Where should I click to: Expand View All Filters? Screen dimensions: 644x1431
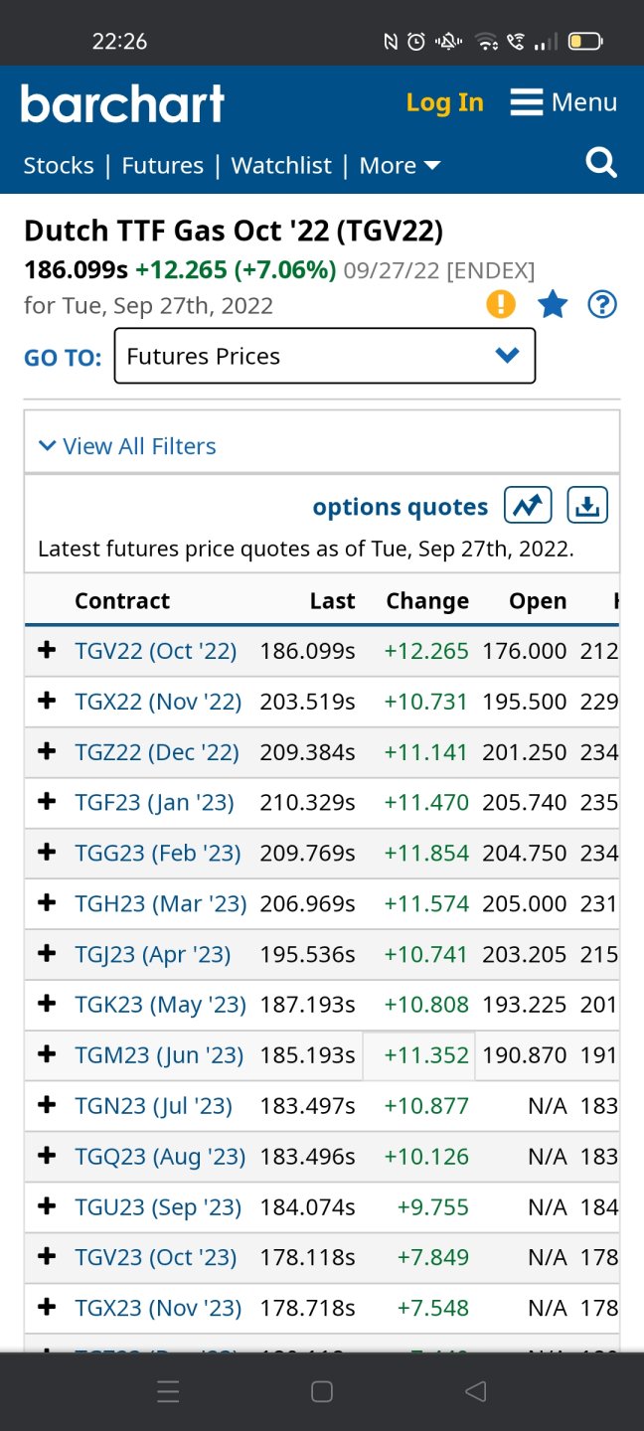[127, 446]
